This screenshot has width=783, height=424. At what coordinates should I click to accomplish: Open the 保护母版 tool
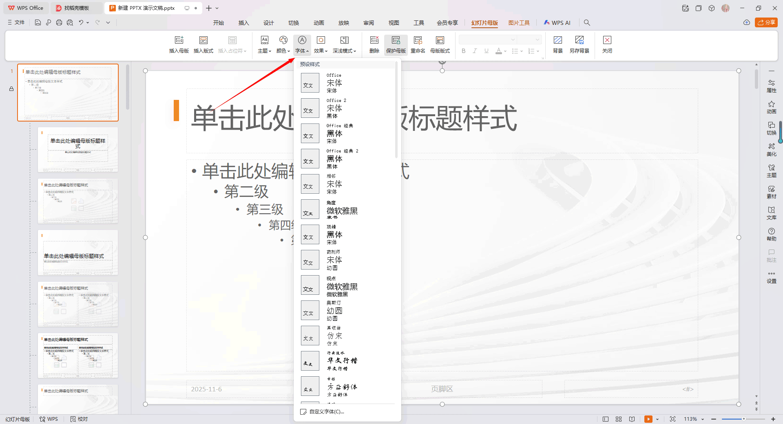(395, 44)
